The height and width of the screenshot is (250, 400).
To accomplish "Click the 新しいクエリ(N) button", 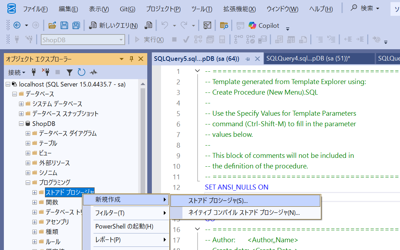I will 113,25.
